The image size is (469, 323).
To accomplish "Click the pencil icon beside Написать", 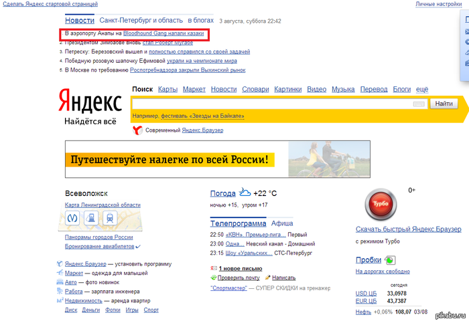I will (268, 278).
